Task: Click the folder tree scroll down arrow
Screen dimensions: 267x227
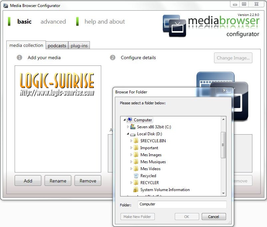Action: [x=223, y=193]
